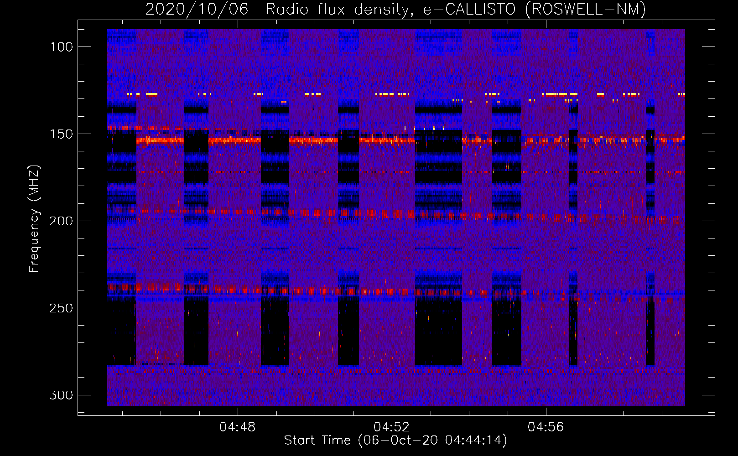Click the 04:56 time tick label
The height and width of the screenshot is (456, 738).
[546, 427]
